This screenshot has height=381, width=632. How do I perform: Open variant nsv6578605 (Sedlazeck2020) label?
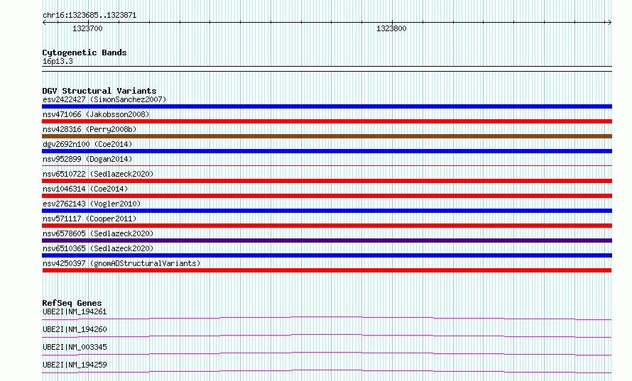(98, 233)
